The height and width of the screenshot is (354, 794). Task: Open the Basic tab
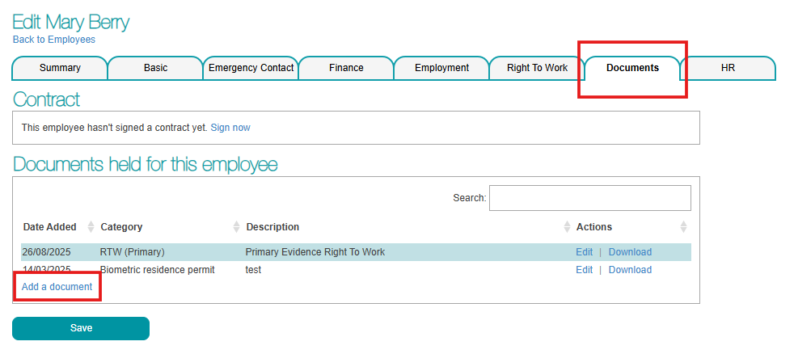point(155,68)
